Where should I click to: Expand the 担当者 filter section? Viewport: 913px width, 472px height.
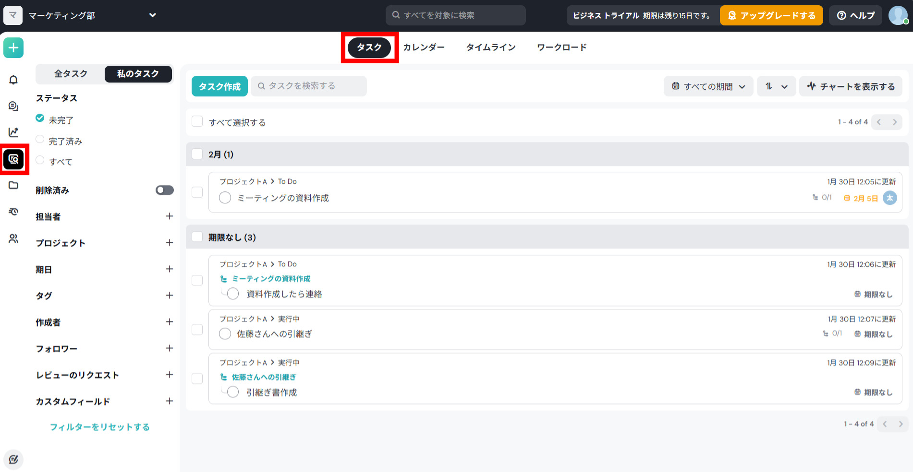coord(169,216)
